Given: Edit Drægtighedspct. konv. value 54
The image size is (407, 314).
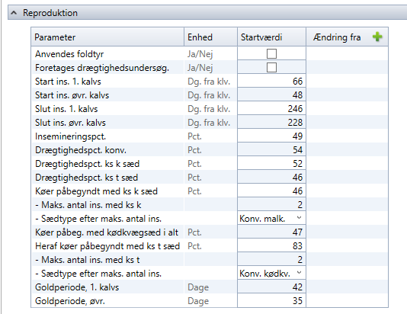Looking at the screenshot, I should [271, 150].
